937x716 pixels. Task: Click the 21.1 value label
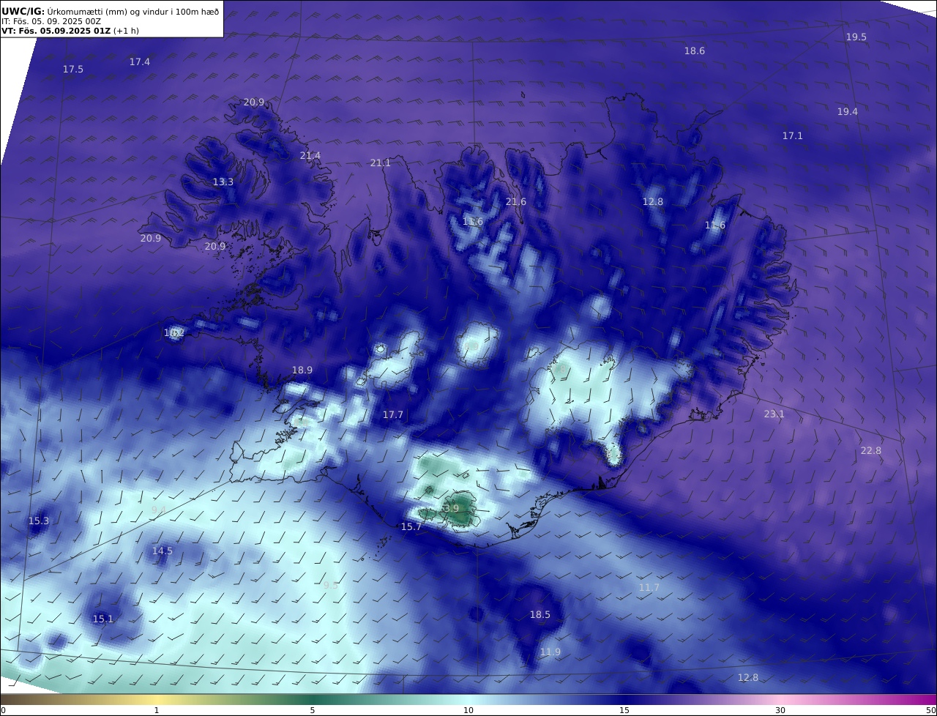(381, 163)
